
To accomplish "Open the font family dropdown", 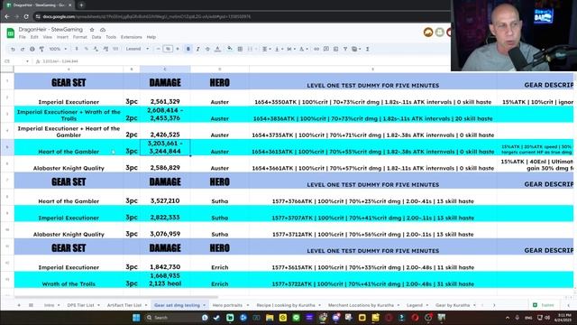I will click(137, 49).
